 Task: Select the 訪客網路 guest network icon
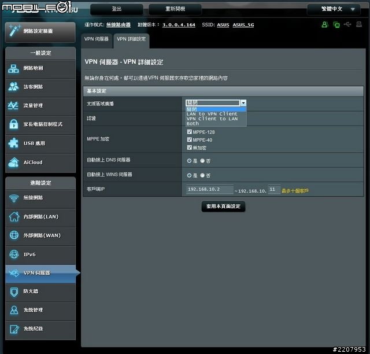pos(14,87)
